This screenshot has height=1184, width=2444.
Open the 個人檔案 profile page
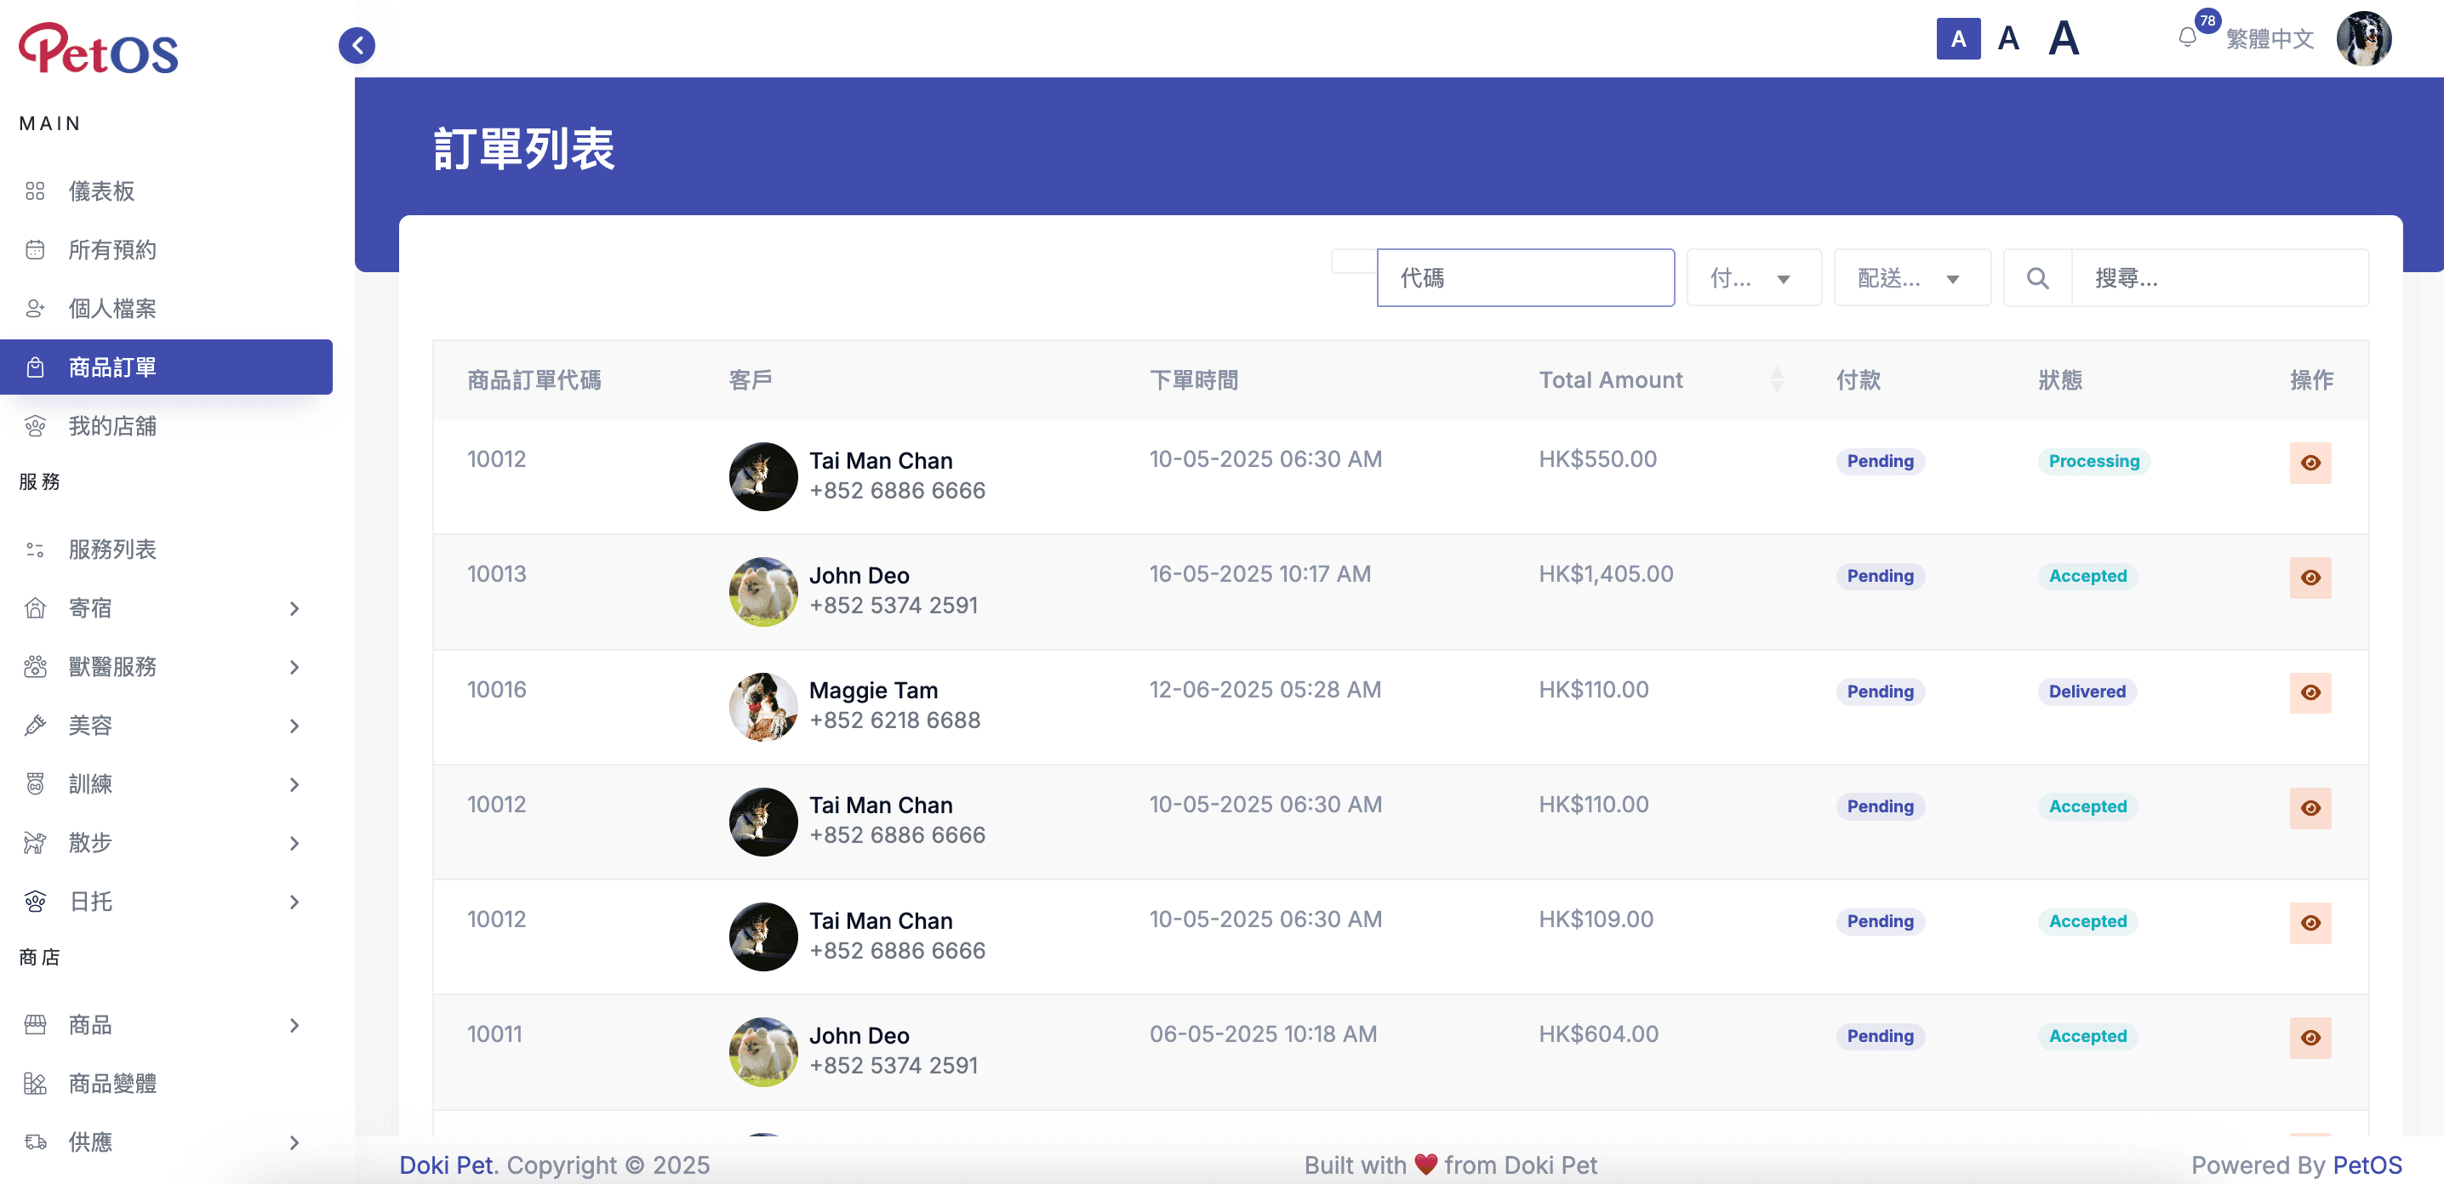pyautogui.click(x=112, y=308)
